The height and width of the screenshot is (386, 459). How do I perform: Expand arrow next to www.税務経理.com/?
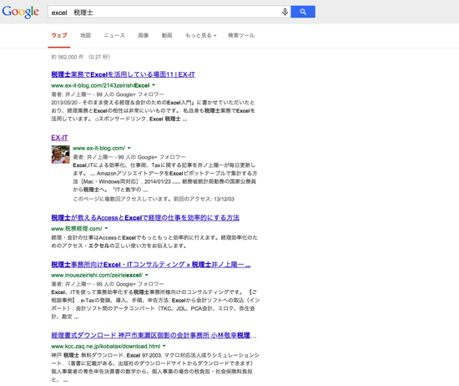[106, 228]
